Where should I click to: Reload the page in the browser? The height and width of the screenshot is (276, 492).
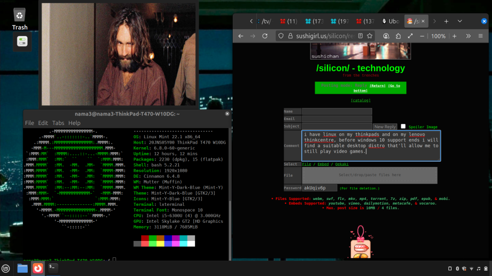265,36
